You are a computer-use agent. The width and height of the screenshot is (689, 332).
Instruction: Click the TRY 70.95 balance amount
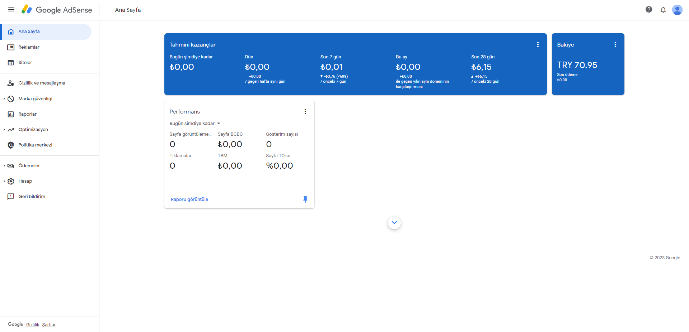tap(577, 65)
